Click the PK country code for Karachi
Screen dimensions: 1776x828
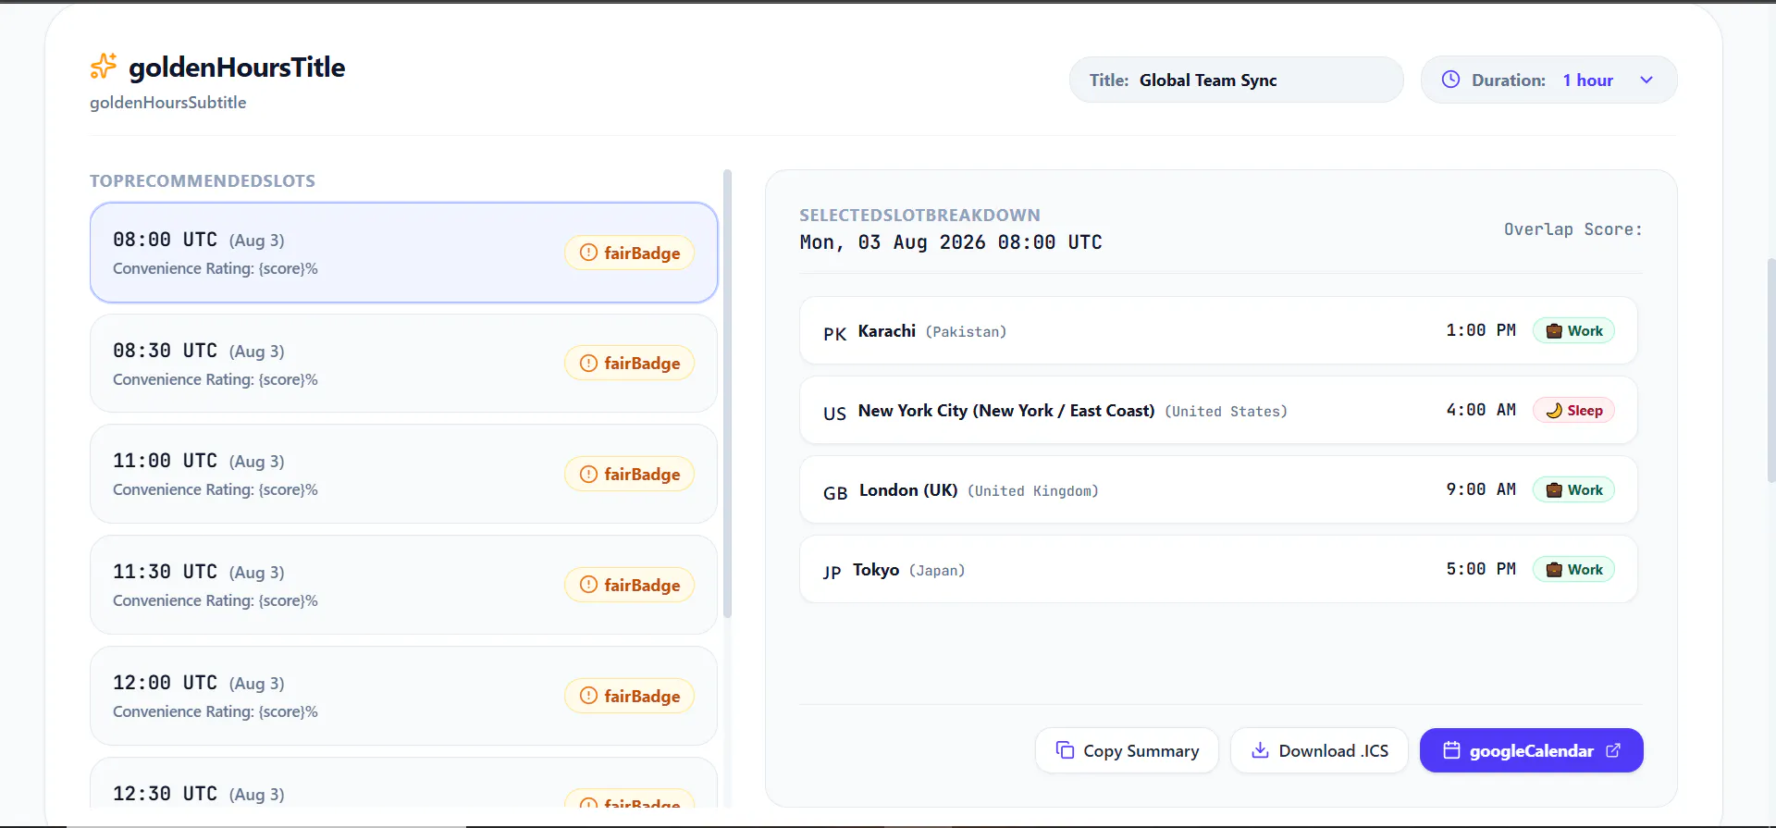tap(834, 334)
